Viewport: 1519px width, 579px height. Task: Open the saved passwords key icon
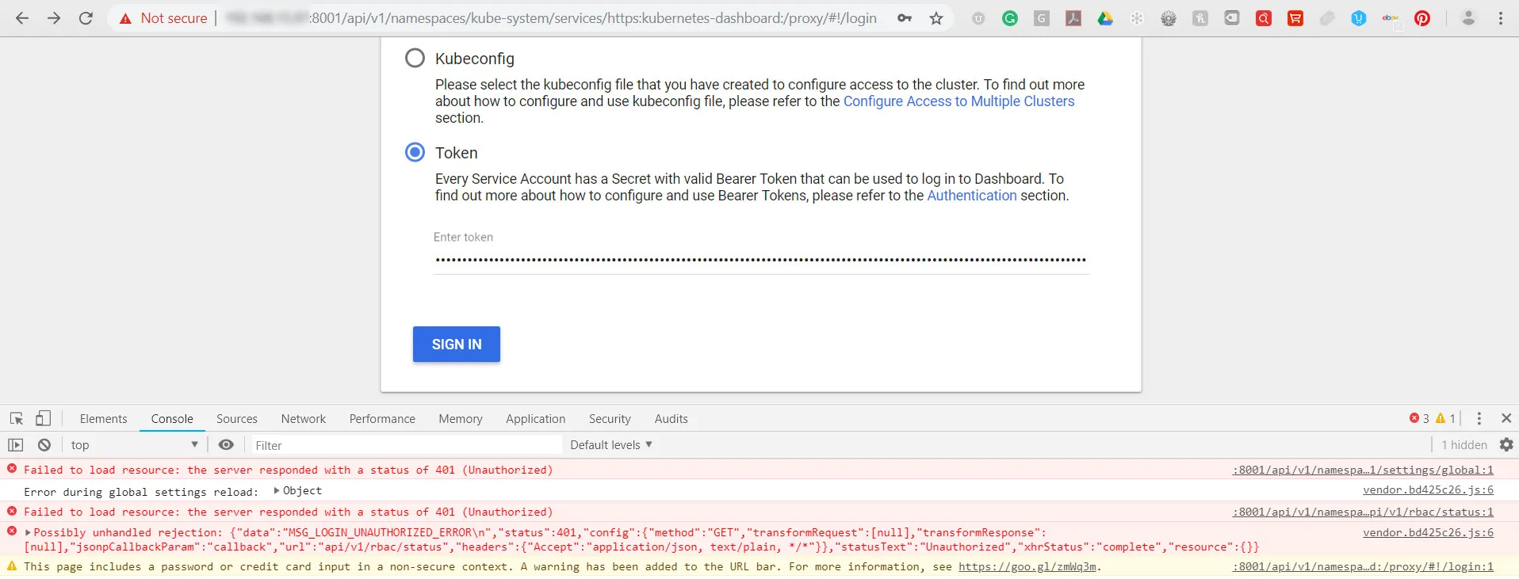pyautogui.click(x=905, y=18)
